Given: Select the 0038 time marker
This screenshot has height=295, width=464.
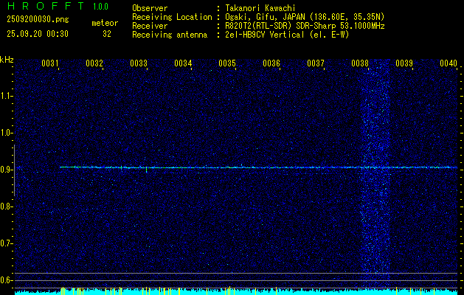Looking at the screenshot, I should pyautogui.click(x=360, y=63).
